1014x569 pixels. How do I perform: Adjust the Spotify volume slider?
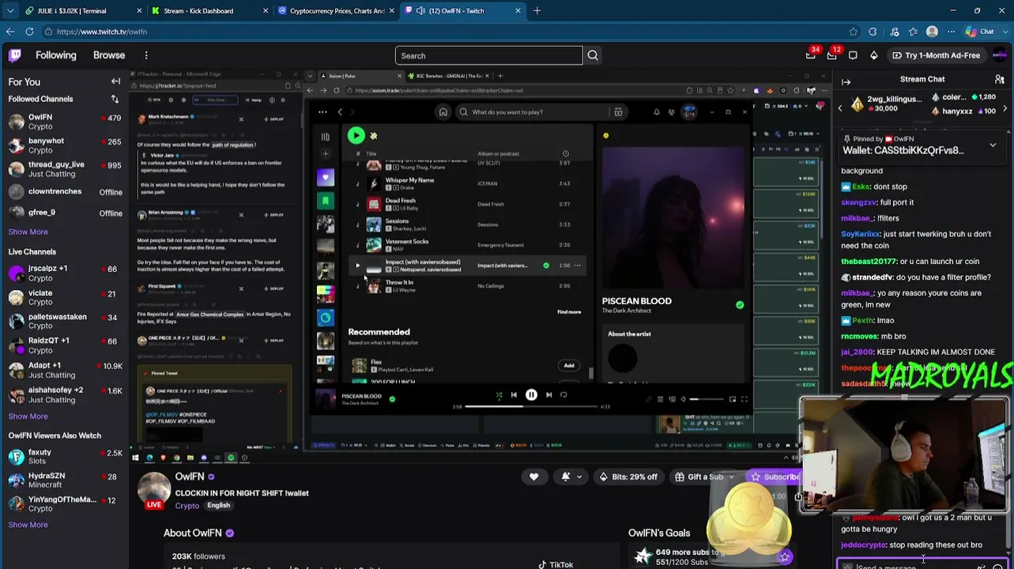707,400
